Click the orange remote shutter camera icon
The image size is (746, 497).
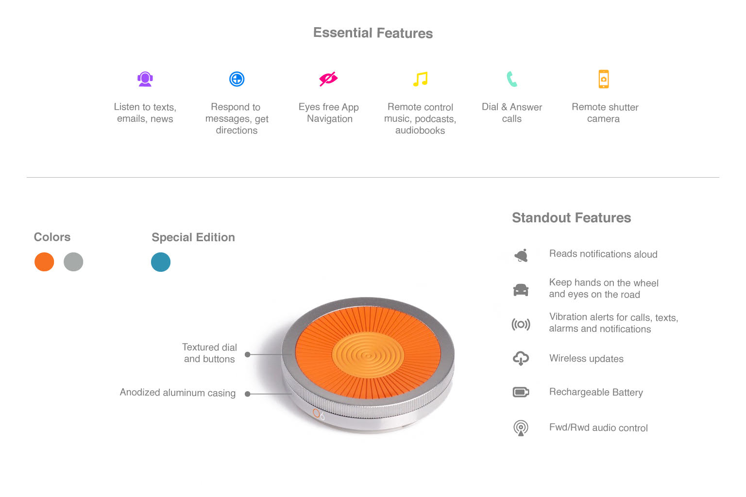(604, 79)
